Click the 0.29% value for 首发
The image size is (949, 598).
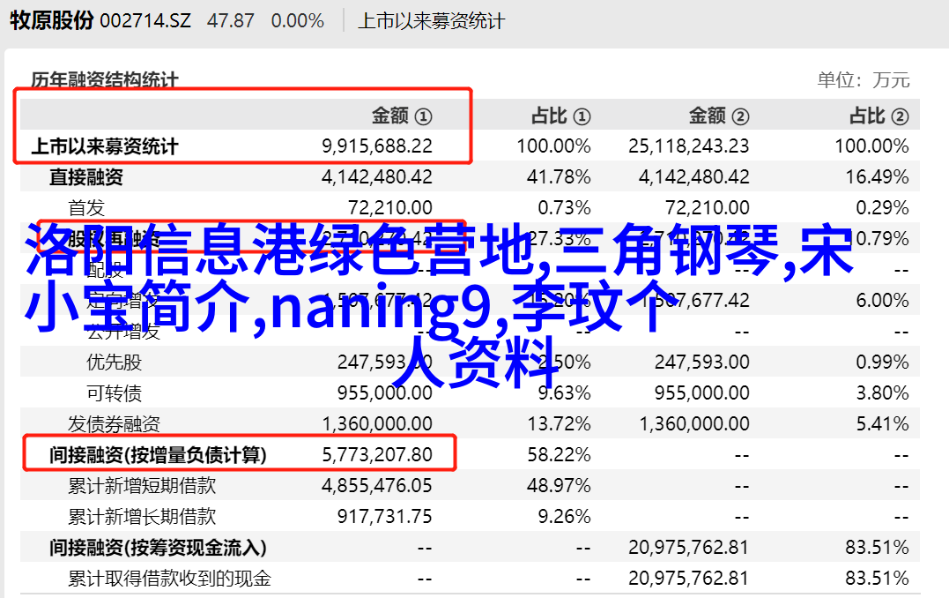882,208
